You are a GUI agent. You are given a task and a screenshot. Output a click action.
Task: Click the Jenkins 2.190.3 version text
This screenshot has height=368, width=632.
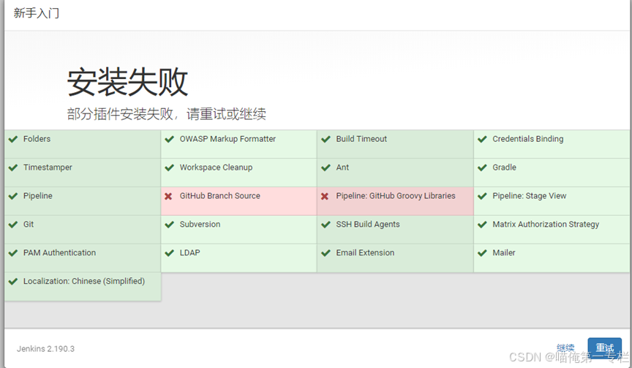coord(45,349)
